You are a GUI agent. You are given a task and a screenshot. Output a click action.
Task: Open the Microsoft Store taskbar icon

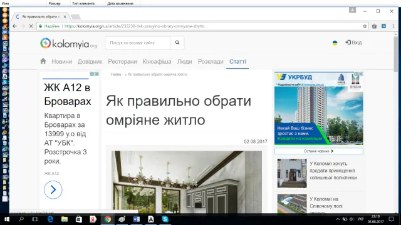pos(79,219)
